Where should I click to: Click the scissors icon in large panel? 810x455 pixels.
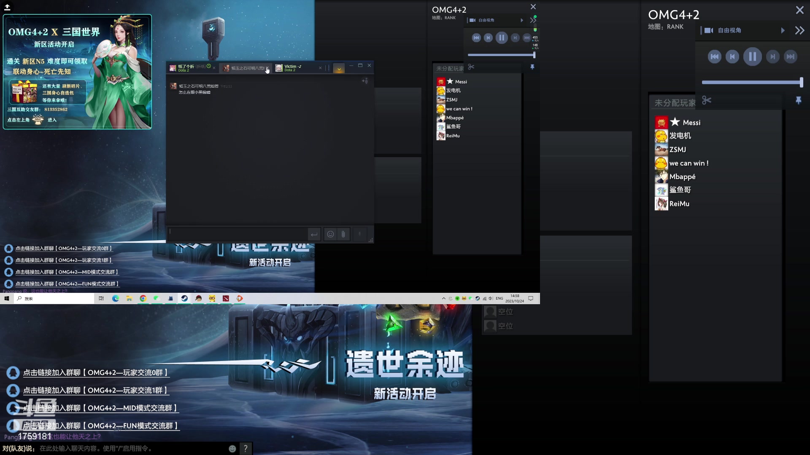[x=707, y=100]
